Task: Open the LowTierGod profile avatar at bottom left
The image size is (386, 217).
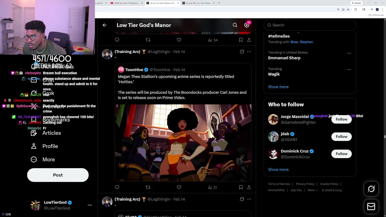Action: point(36,205)
